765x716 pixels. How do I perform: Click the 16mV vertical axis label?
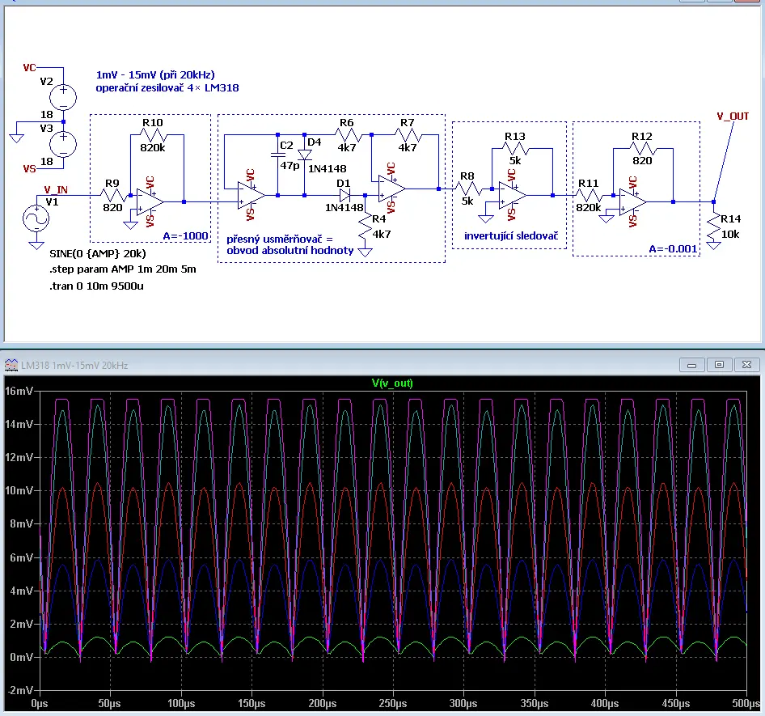(19, 391)
